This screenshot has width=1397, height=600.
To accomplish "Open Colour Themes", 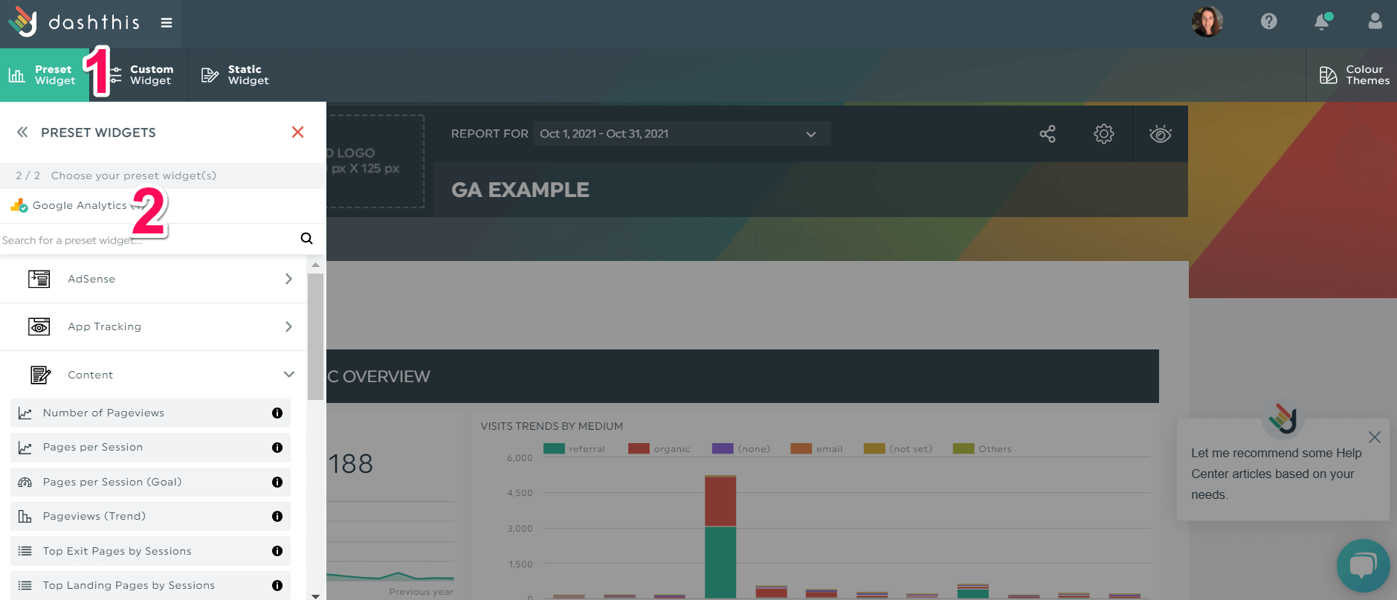I will [1353, 75].
